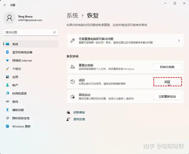This screenshot has height=154, width=189.
Task: Click the 提供反馈 feedback icon
Action: pyautogui.click(x=68, y=119)
